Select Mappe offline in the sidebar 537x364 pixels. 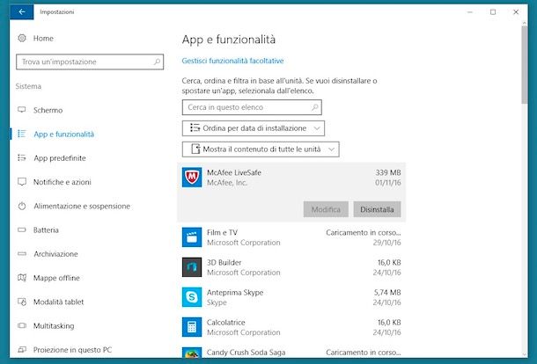(56, 278)
